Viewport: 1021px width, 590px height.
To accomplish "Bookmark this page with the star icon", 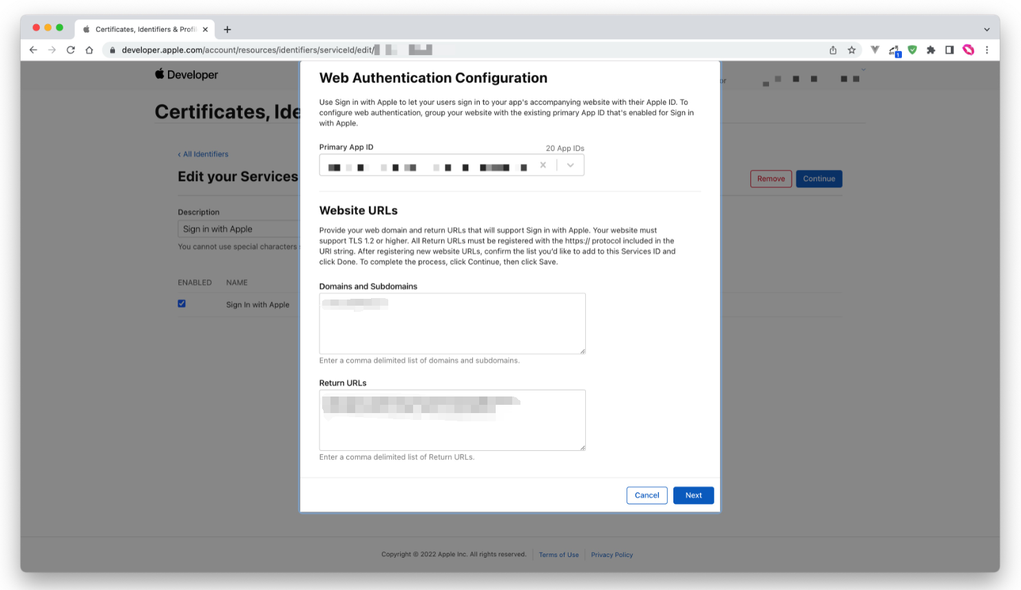I will click(x=852, y=50).
